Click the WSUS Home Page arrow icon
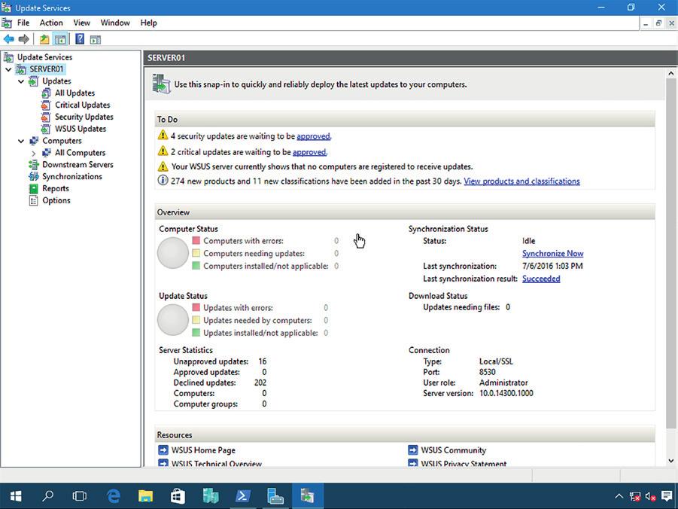This screenshot has height=509, width=678. click(163, 450)
